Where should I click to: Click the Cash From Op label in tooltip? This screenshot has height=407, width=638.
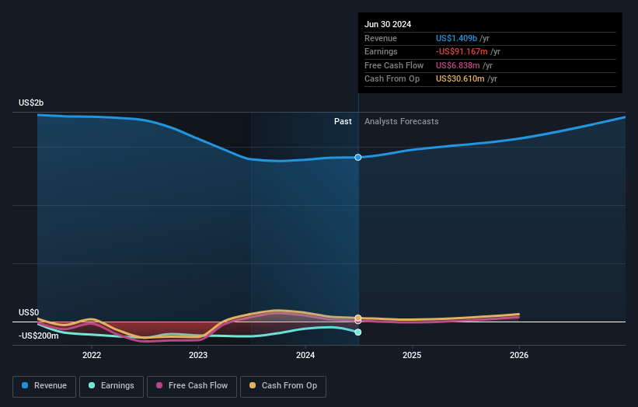pos(392,79)
